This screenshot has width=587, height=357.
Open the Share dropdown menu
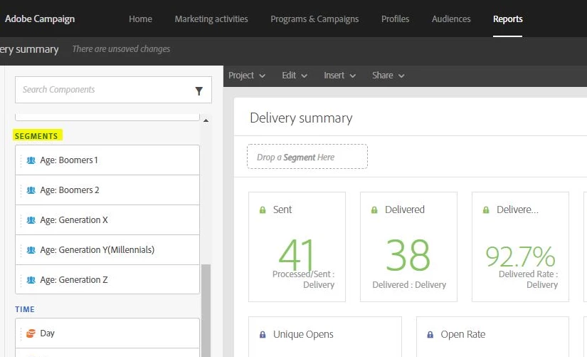[x=388, y=76]
